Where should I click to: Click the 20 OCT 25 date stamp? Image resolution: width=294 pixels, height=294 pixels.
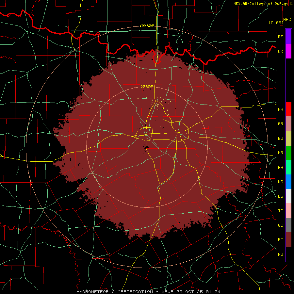tap(190, 292)
